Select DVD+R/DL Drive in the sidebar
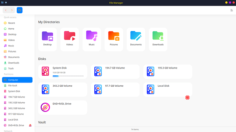 coord(17,126)
